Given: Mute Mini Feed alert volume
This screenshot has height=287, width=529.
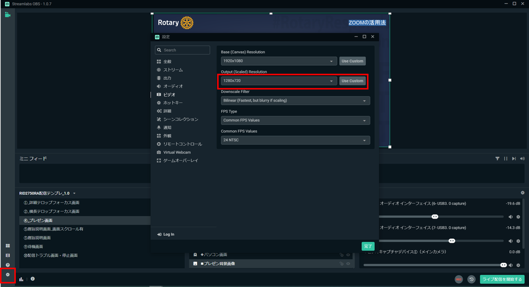Looking at the screenshot, I should click(x=522, y=158).
